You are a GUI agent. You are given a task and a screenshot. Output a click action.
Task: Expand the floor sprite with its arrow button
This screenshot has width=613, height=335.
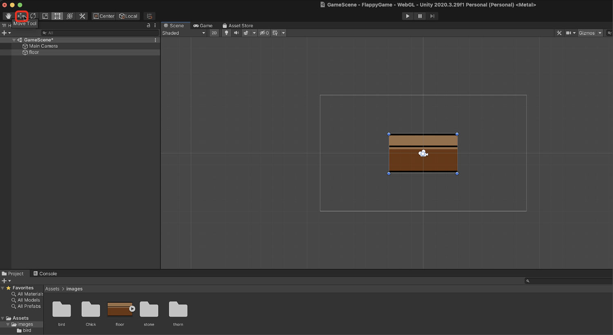(132, 309)
